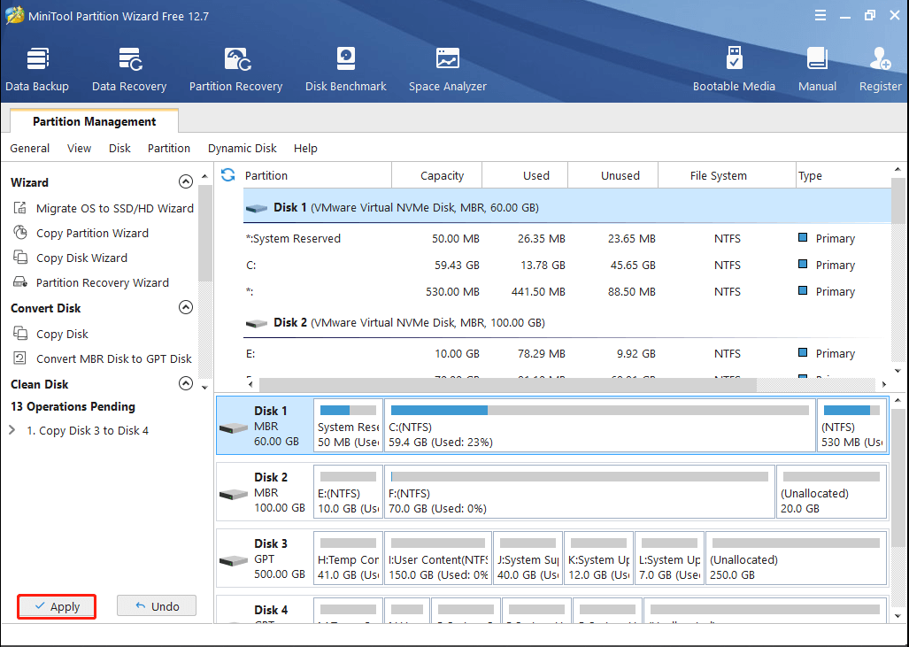Select primary color square in E: row
Image resolution: width=909 pixels, height=647 pixels.
tap(803, 352)
